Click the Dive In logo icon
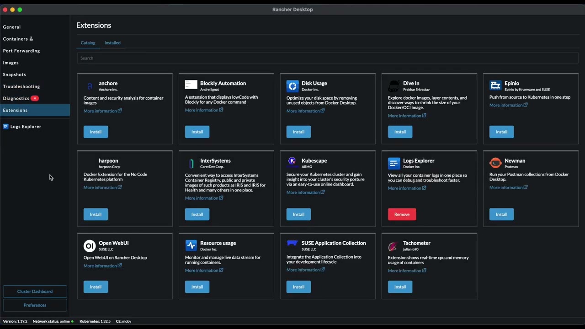 [394, 86]
